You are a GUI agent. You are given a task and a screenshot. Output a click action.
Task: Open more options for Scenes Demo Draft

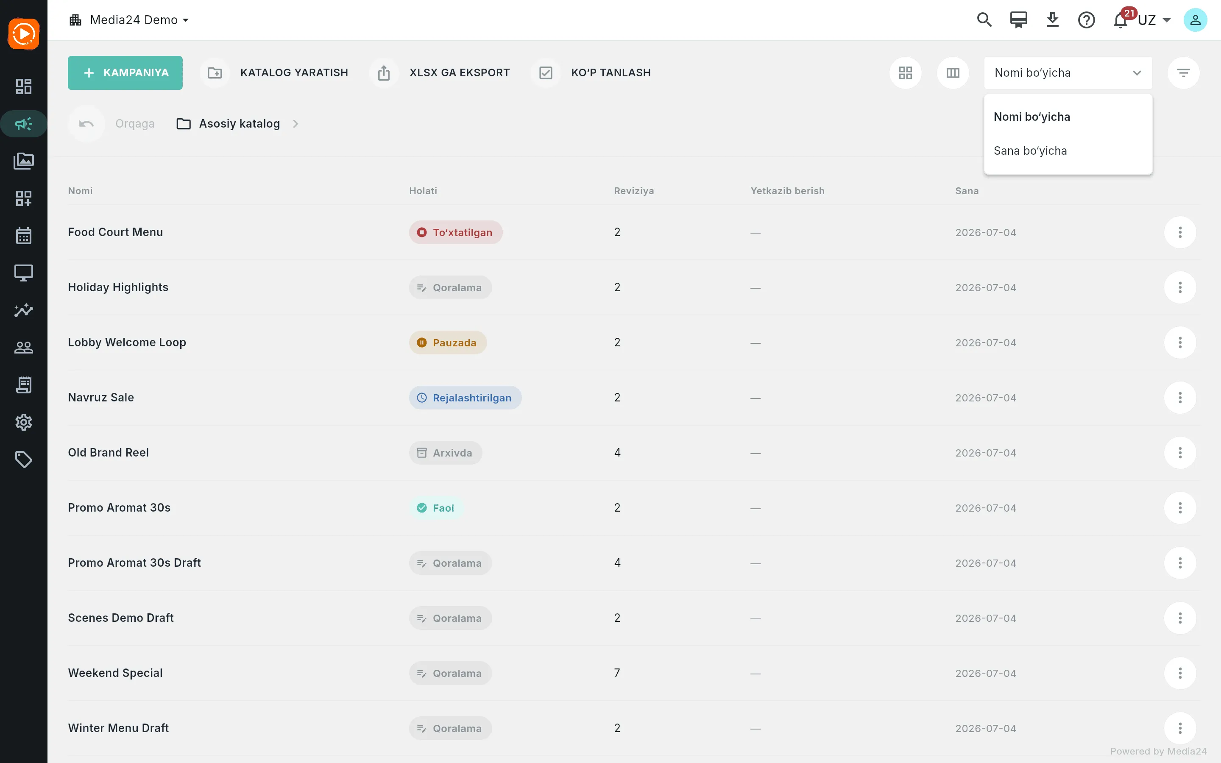point(1179,618)
